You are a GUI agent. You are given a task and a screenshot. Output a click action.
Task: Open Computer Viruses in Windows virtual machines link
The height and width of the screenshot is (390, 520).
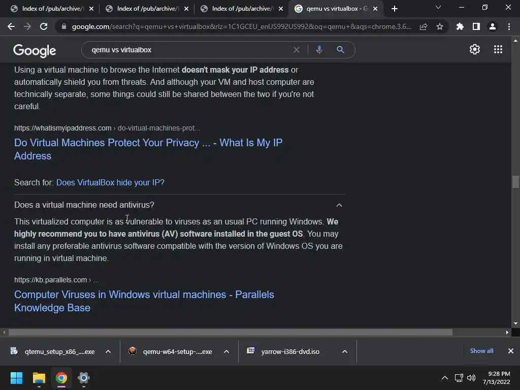144,301
